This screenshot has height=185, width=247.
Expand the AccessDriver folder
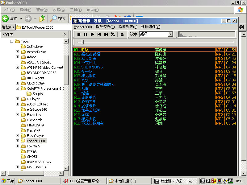[x=17, y=52]
